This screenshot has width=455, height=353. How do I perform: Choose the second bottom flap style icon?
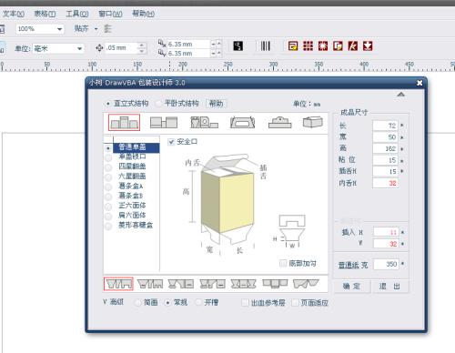coord(150,284)
